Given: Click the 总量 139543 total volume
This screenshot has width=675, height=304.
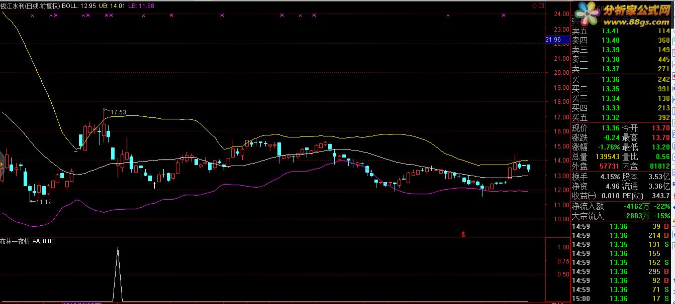Looking at the screenshot, I should point(595,157).
